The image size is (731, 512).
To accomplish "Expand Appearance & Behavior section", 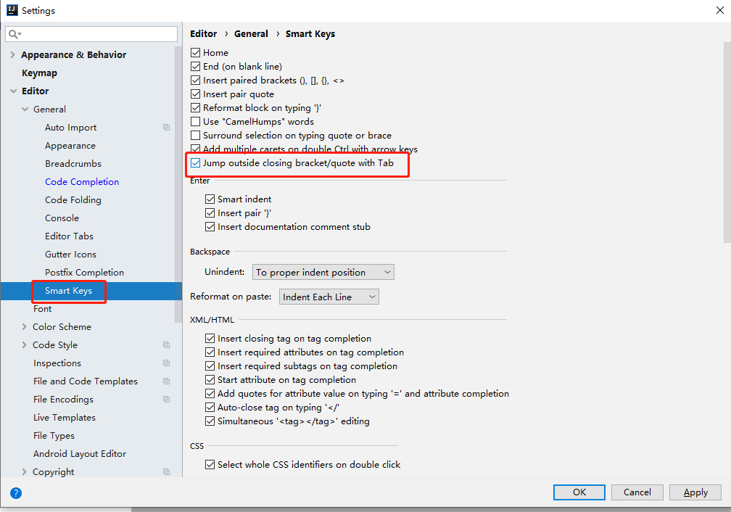I will tap(12, 54).
